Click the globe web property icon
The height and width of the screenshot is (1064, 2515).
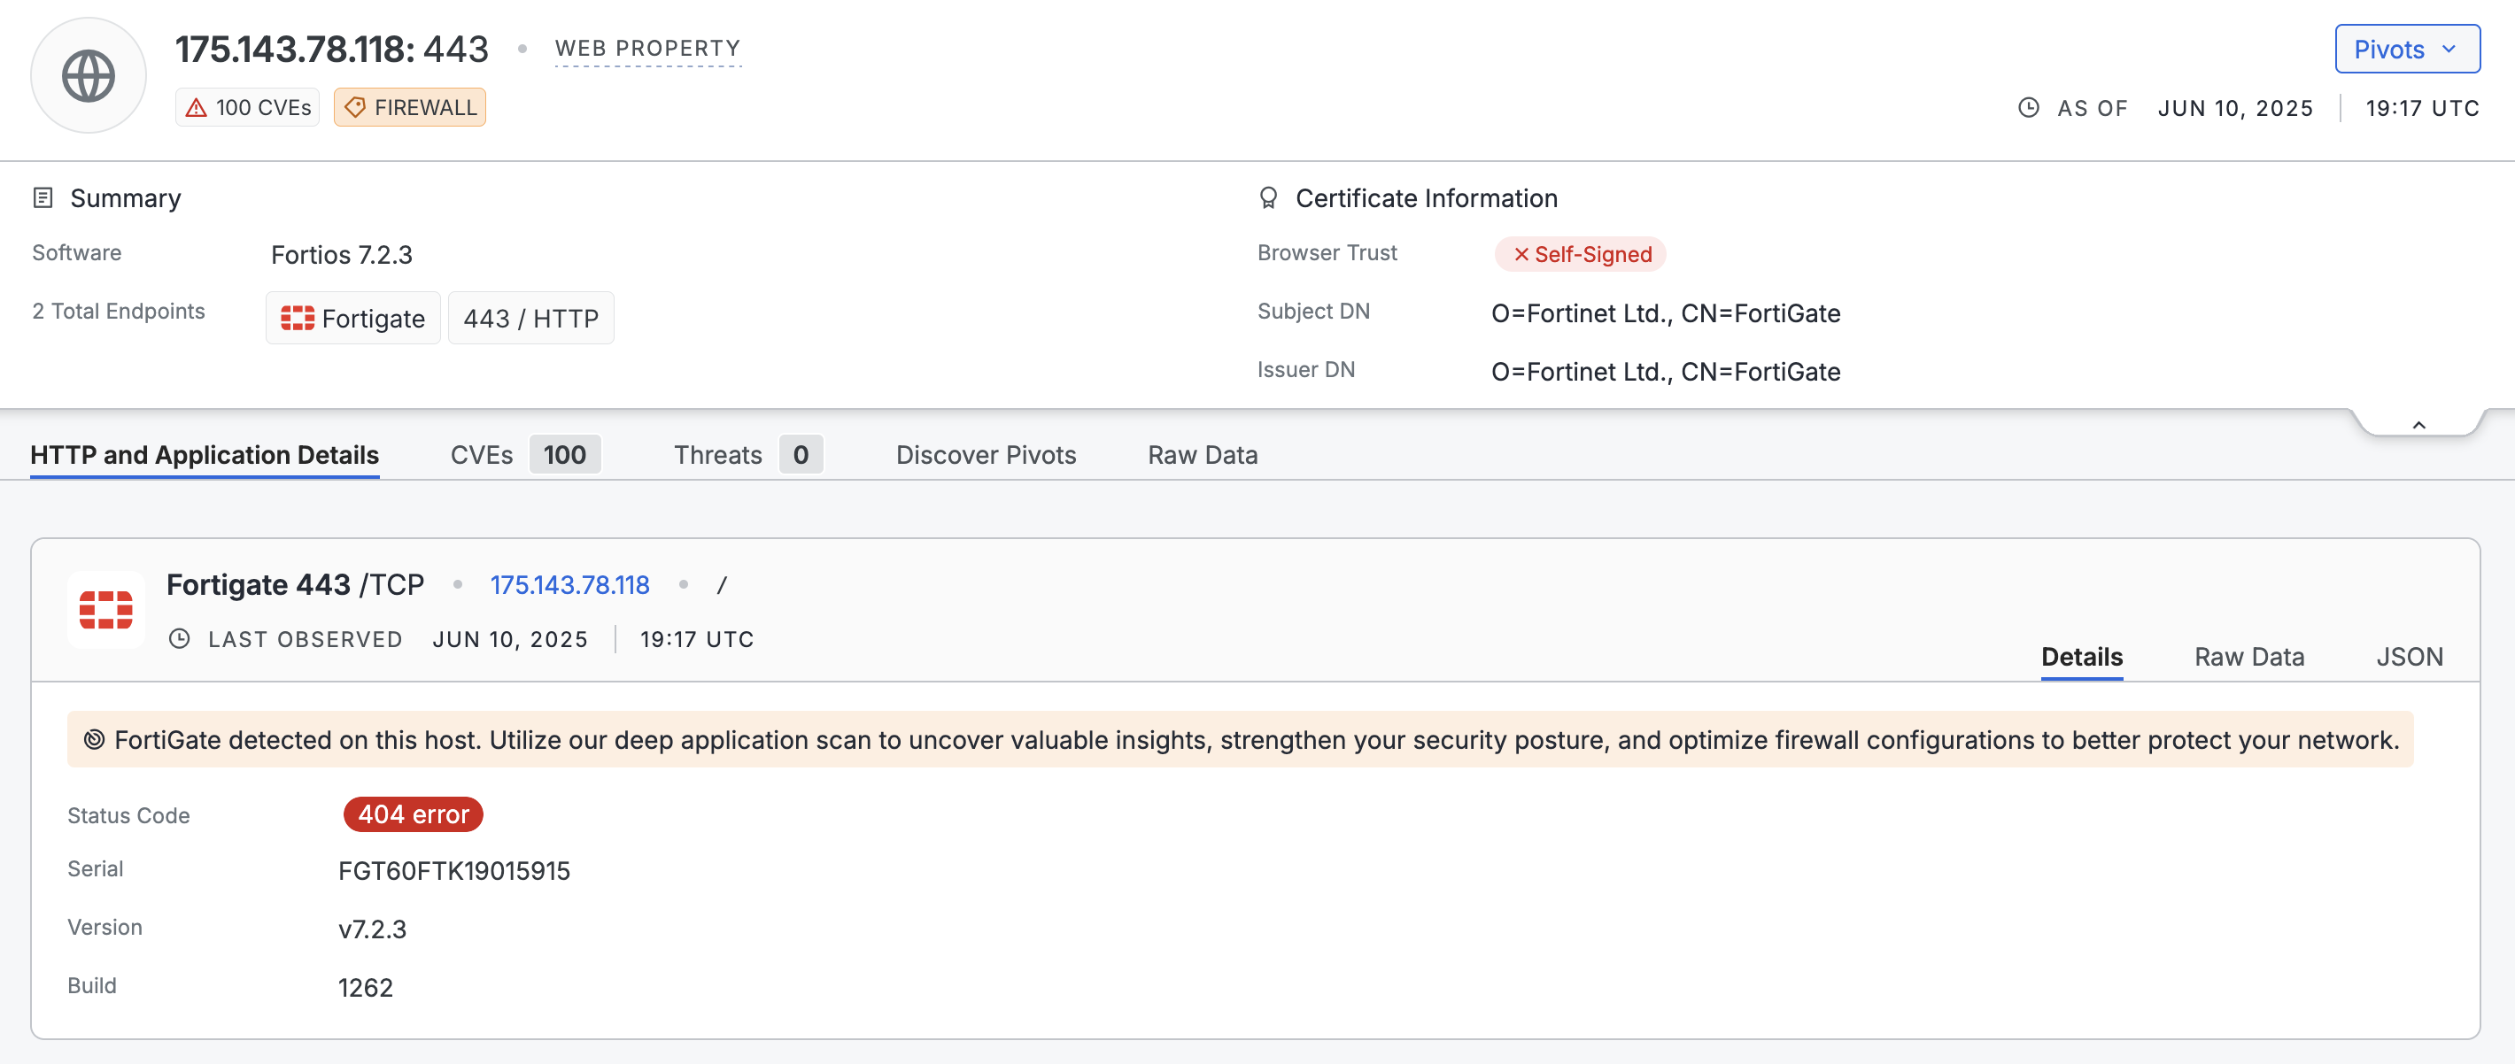point(88,75)
